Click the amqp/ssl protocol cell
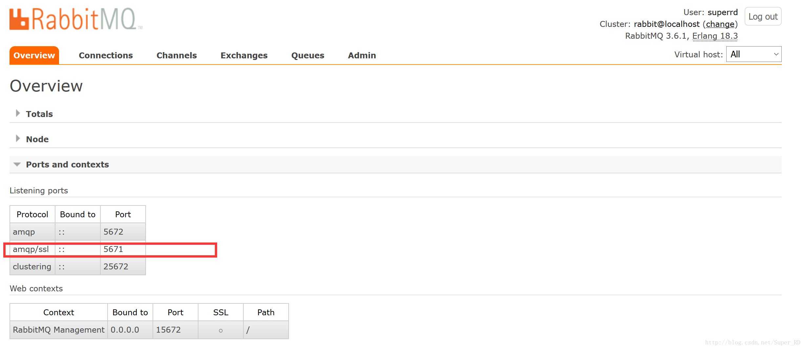804x349 pixels. pyautogui.click(x=32, y=249)
